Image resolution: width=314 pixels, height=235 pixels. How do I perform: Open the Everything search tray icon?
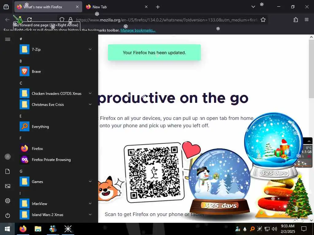click(x=252, y=229)
